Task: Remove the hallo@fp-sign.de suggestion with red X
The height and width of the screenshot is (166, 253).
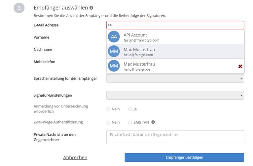Action: [x=240, y=66]
